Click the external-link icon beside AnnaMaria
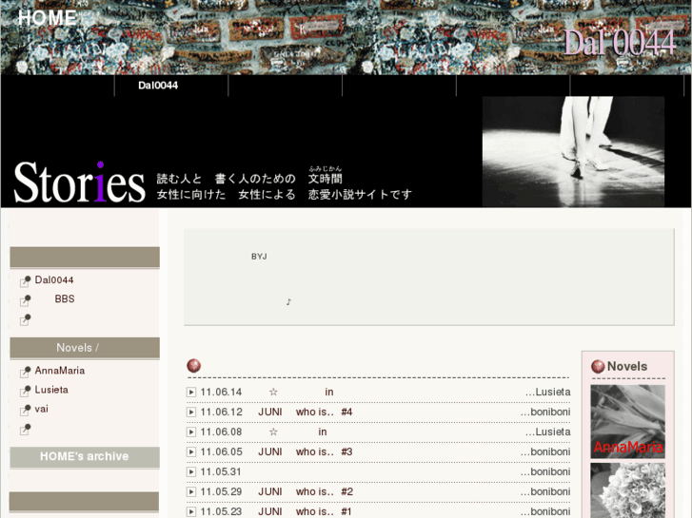The image size is (692, 518). 25,372
